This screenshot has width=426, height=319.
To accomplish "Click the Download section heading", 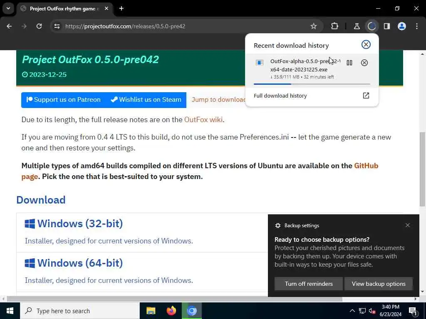I will 41,200.
